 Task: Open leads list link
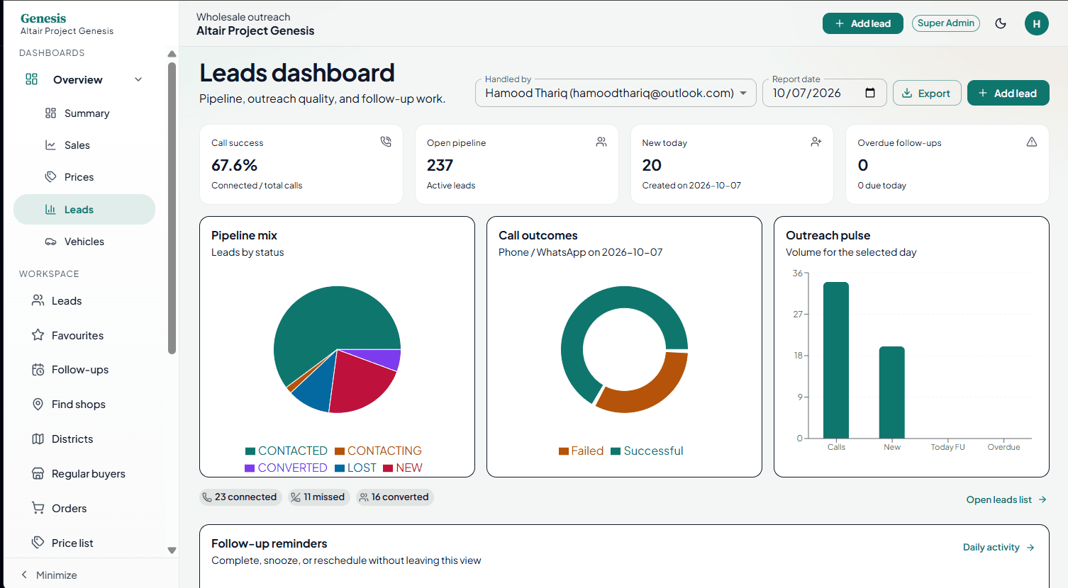click(x=1006, y=499)
